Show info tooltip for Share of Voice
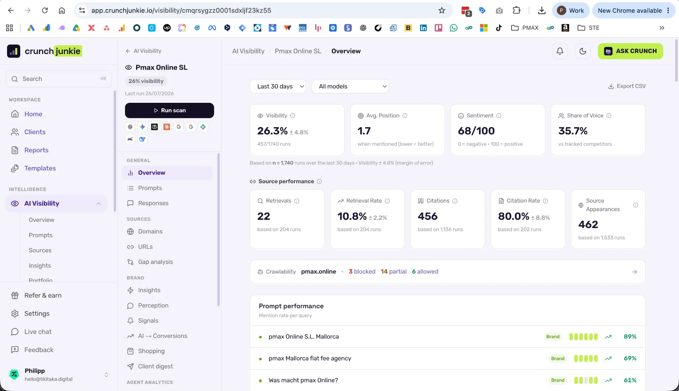 (x=609, y=116)
